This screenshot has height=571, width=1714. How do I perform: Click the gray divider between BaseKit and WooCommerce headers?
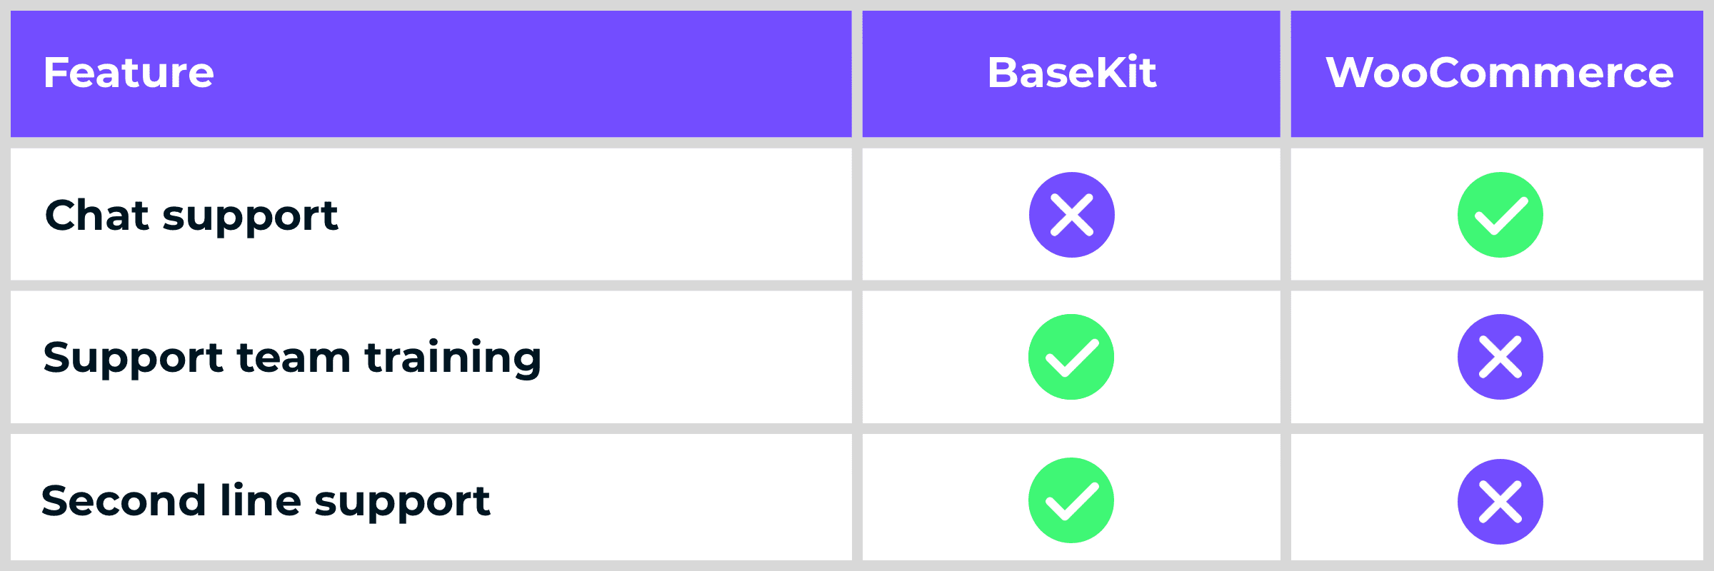coord(1285,73)
